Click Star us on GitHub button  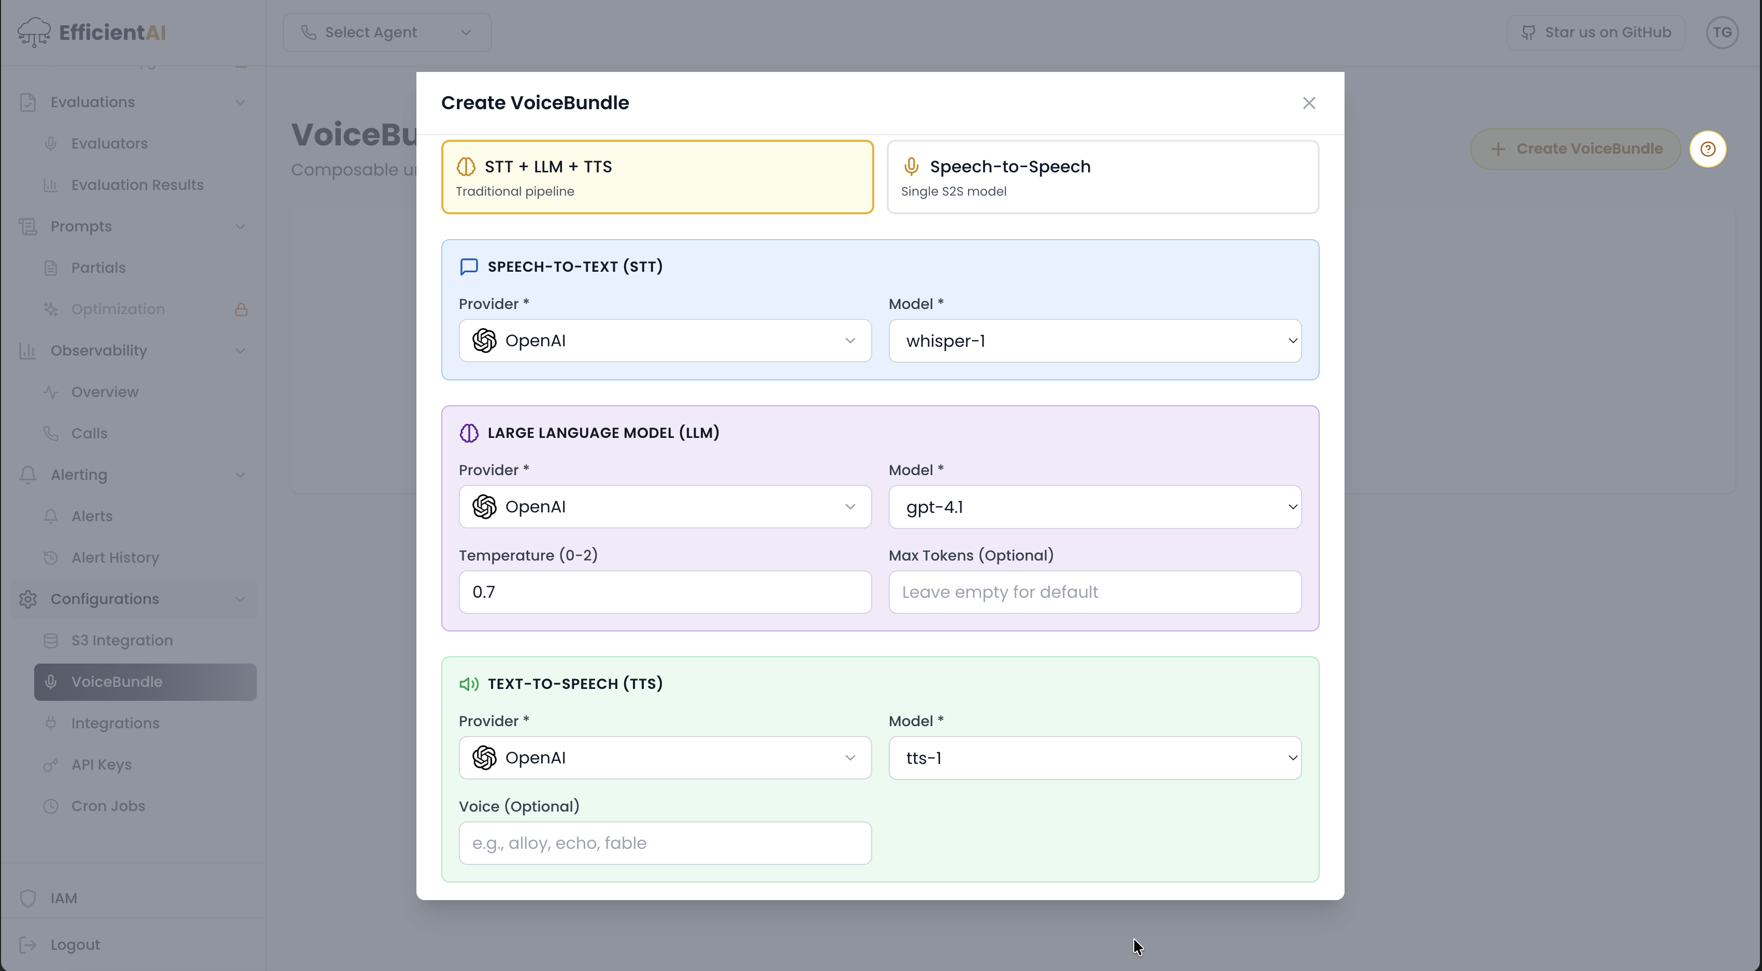coord(1595,32)
